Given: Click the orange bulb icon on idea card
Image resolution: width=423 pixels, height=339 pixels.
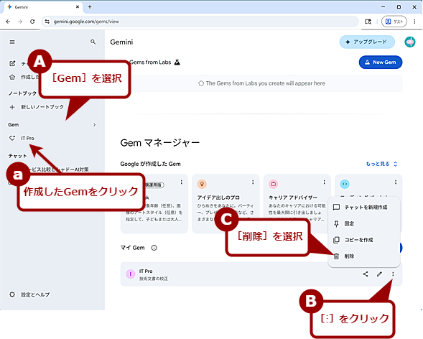Looking at the screenshot, I should pyautogui.click(x=202, y=184).
